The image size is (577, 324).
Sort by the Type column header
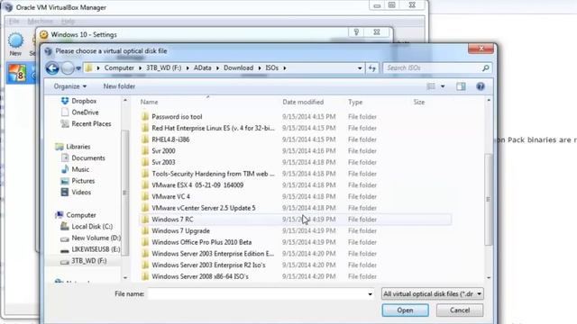(355, 102)
